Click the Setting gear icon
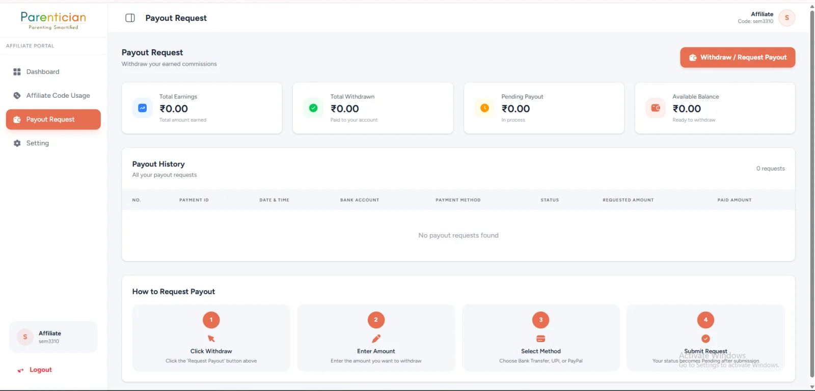Image resolution: width=815 pixels, height=391 pixels. point(17,143)
